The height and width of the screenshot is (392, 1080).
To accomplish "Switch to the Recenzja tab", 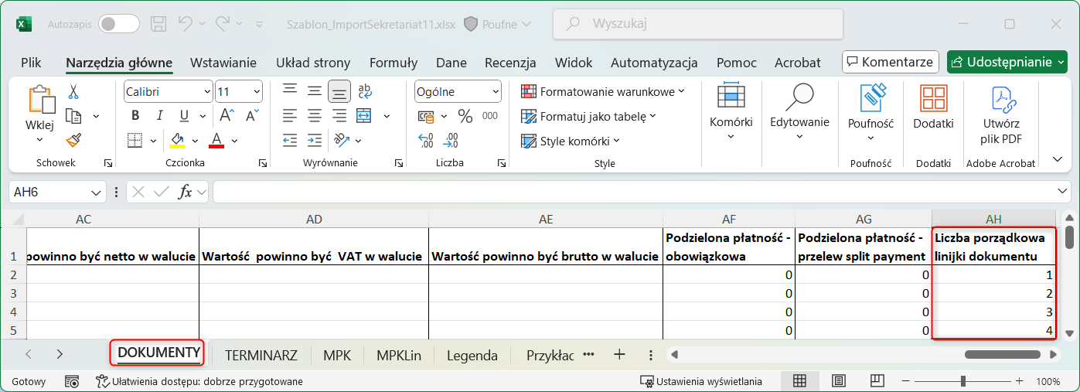I will pos(510,63).
